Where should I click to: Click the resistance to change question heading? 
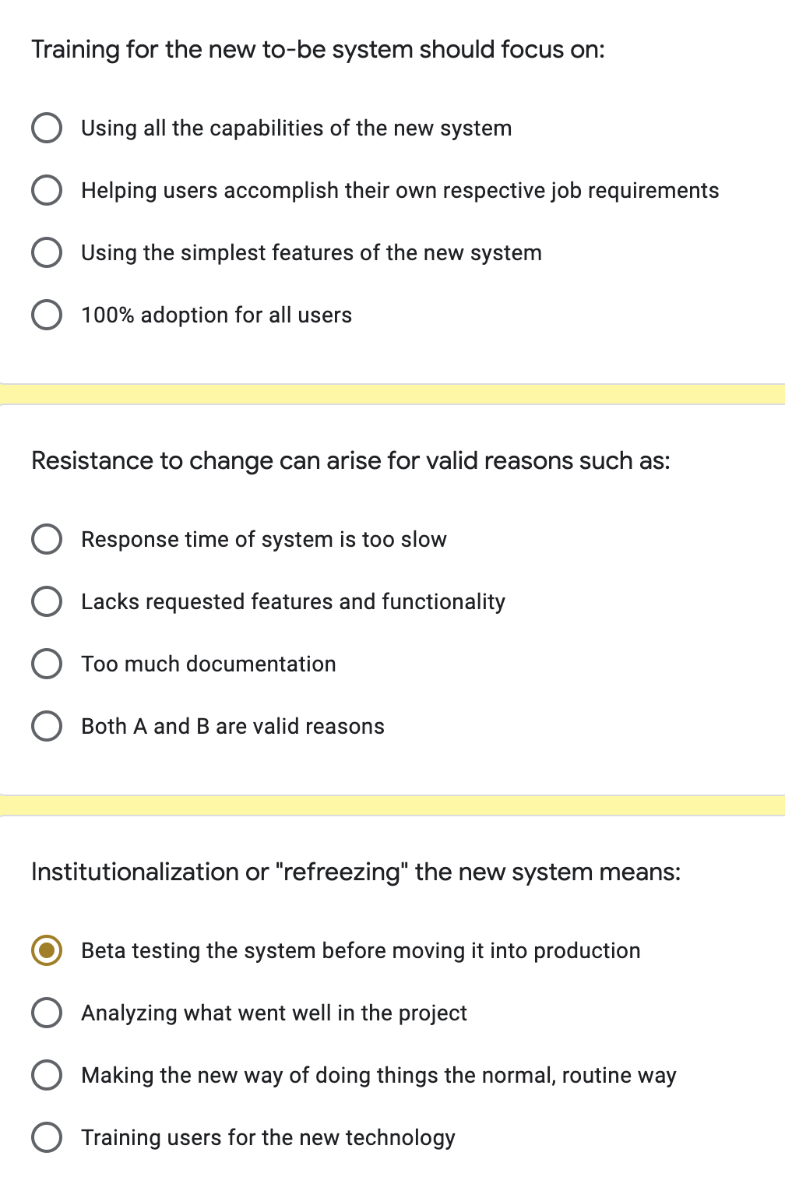[x=351, y=460]
